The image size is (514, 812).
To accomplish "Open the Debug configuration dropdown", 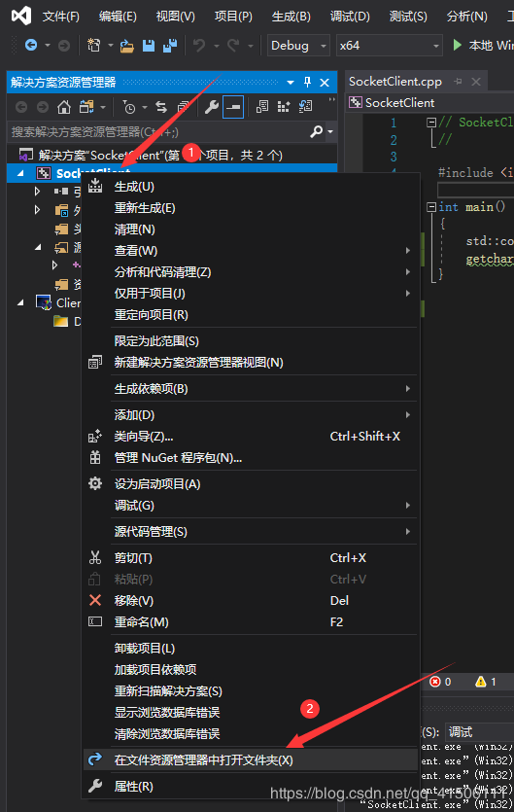I will click(298, 46).
